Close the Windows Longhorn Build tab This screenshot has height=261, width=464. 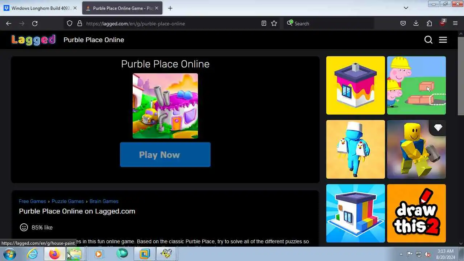click(x=75, y=8)
